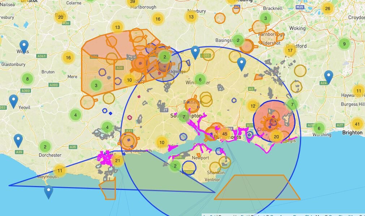Expand the 13 cluster at Newbury
The width and height of the screenshot is (365, 216).
click(191, 17)
